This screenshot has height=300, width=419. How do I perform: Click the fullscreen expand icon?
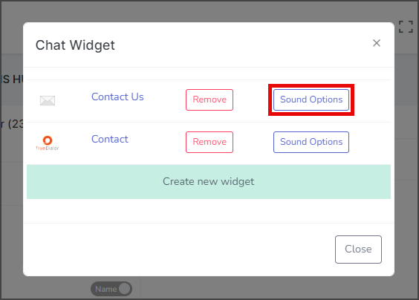[406, 27]
